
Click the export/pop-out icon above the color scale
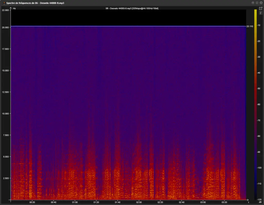(x=260, y=8)
